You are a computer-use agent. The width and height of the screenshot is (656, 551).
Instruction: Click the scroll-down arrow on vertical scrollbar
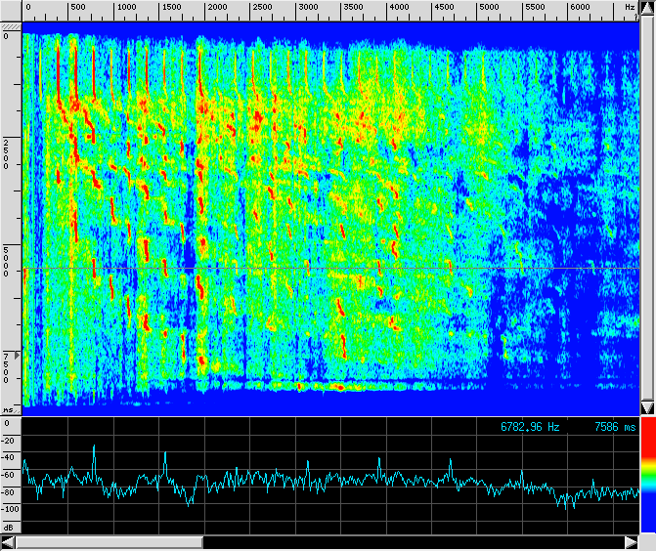pyautogui.click(x=646, y=407)
